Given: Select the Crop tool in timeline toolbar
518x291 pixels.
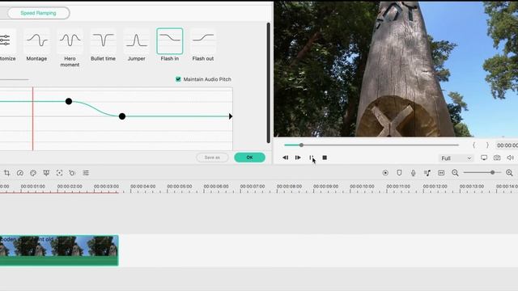Looking at the screenshot, I should click(7, 173).
